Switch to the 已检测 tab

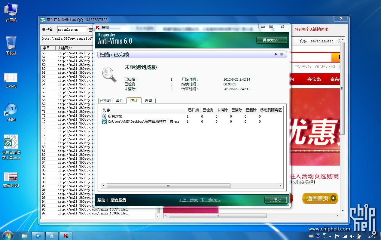pos(105,100)
